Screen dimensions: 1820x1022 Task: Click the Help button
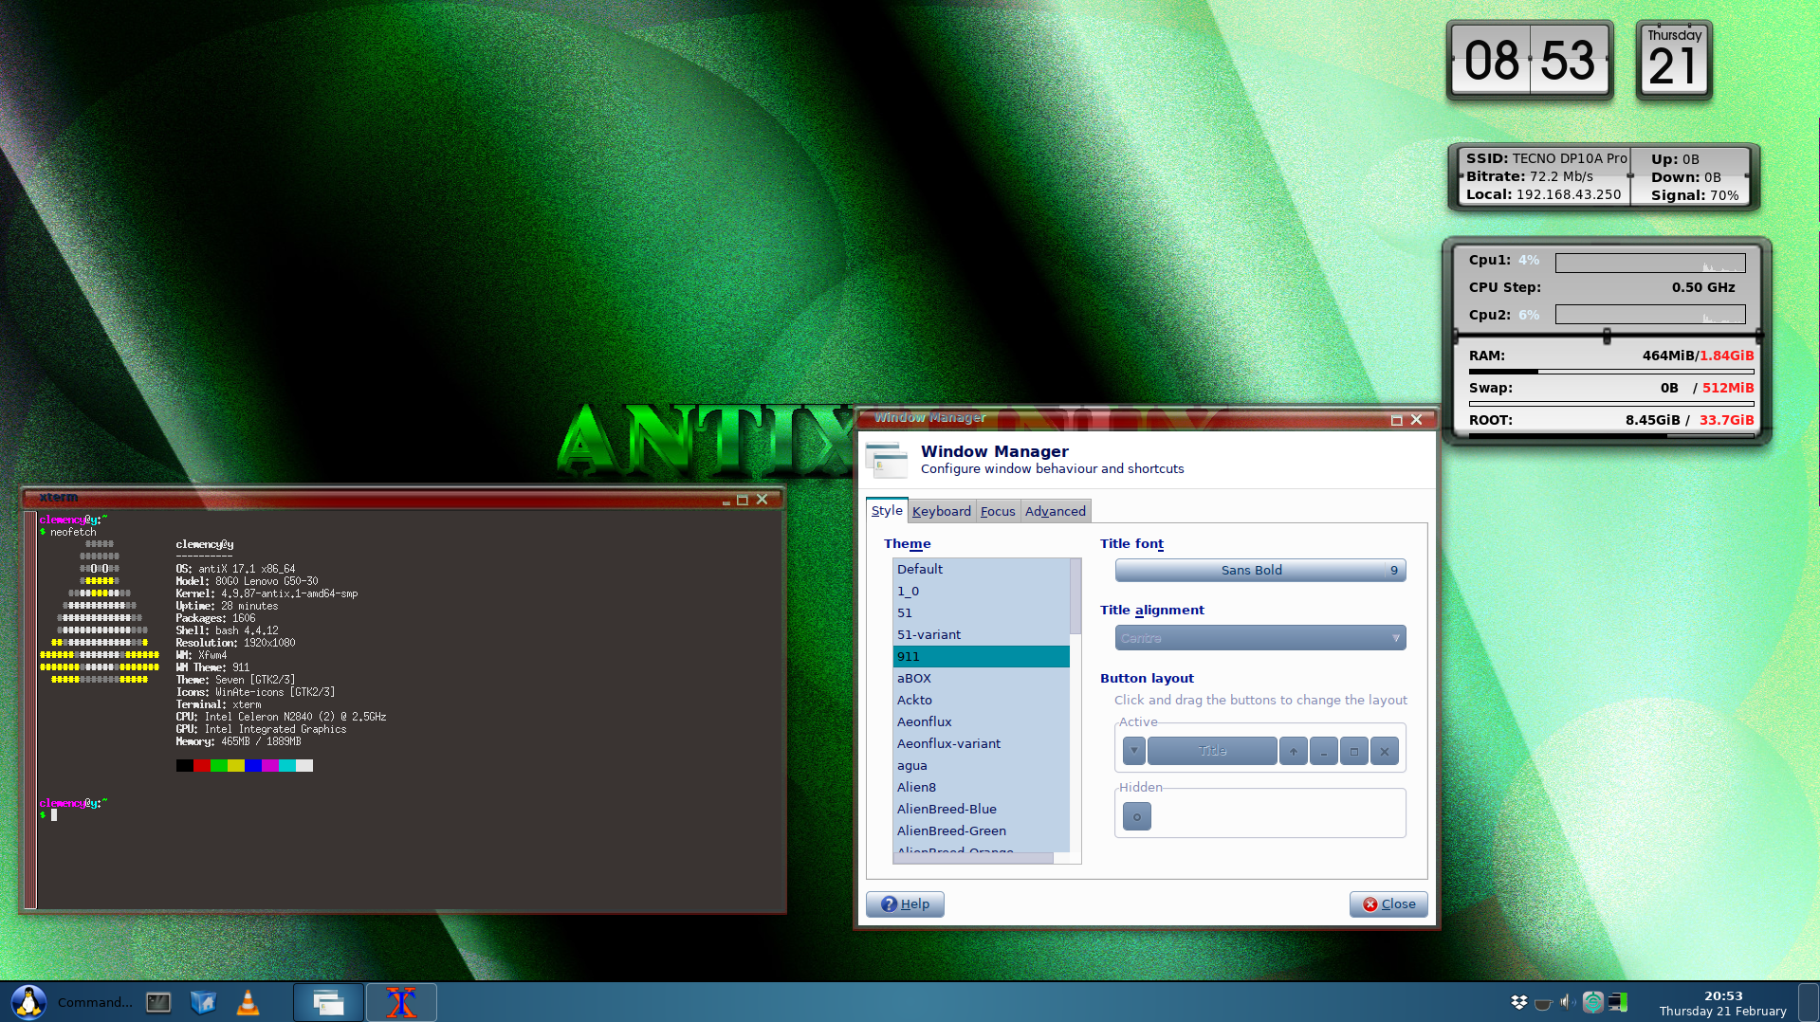tap(905, 903)
